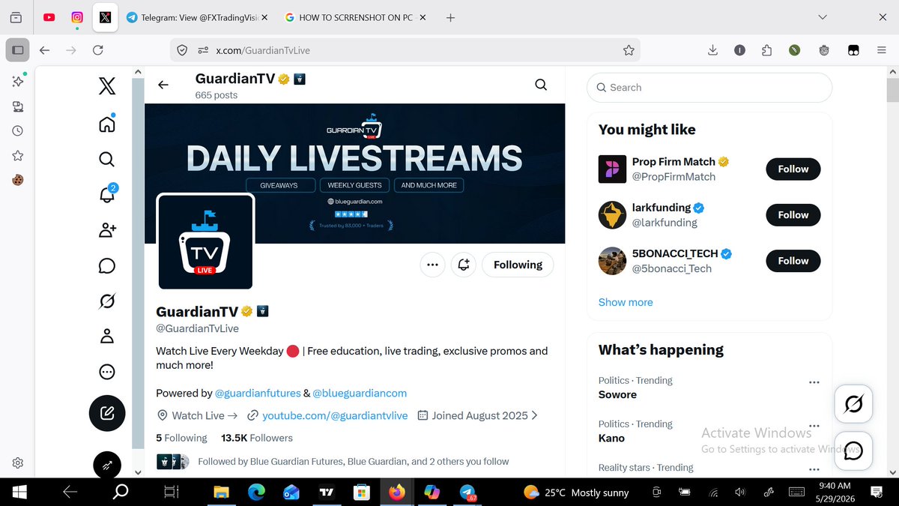This screenshot has height=506, width=899.
Task: Open the @guardianfutures mention link
Action: 258,393
